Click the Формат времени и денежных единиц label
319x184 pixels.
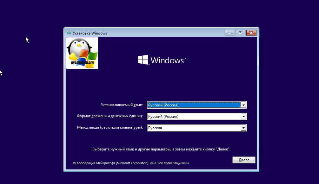pyautogui.click(x=110, y=116)
